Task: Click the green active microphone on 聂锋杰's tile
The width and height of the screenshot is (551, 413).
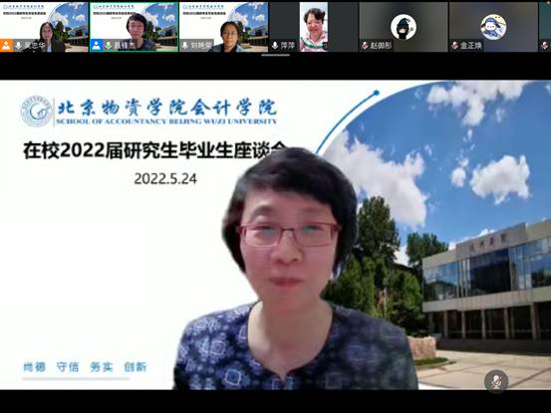Action: click(x=109, y=46)
